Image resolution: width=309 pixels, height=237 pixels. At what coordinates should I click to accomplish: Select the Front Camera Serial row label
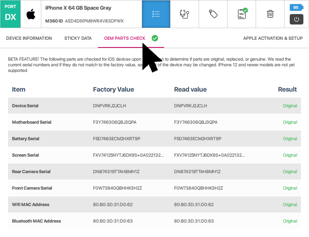(x=32, y=188)
